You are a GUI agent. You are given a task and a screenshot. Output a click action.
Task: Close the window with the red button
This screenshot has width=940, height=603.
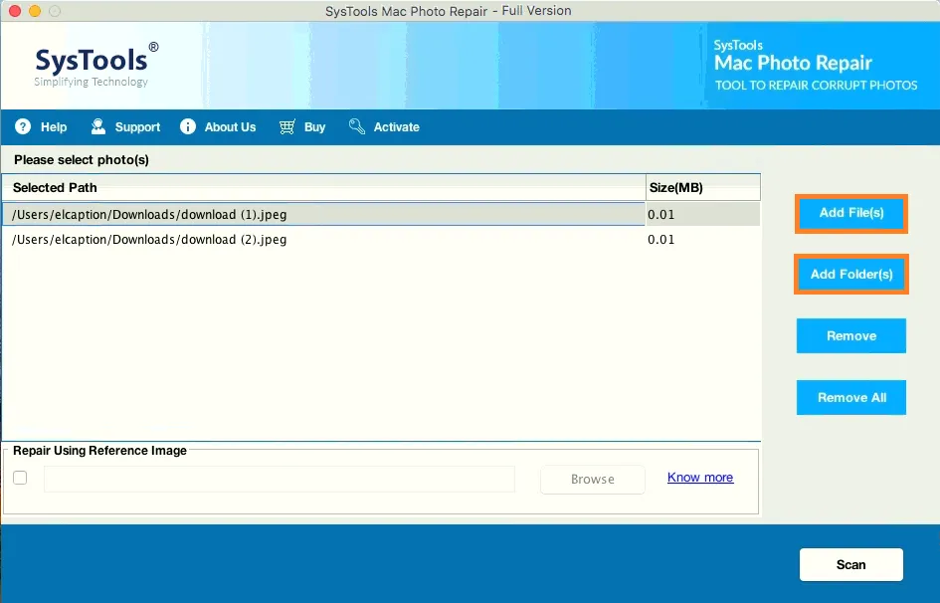click(15, 11)
